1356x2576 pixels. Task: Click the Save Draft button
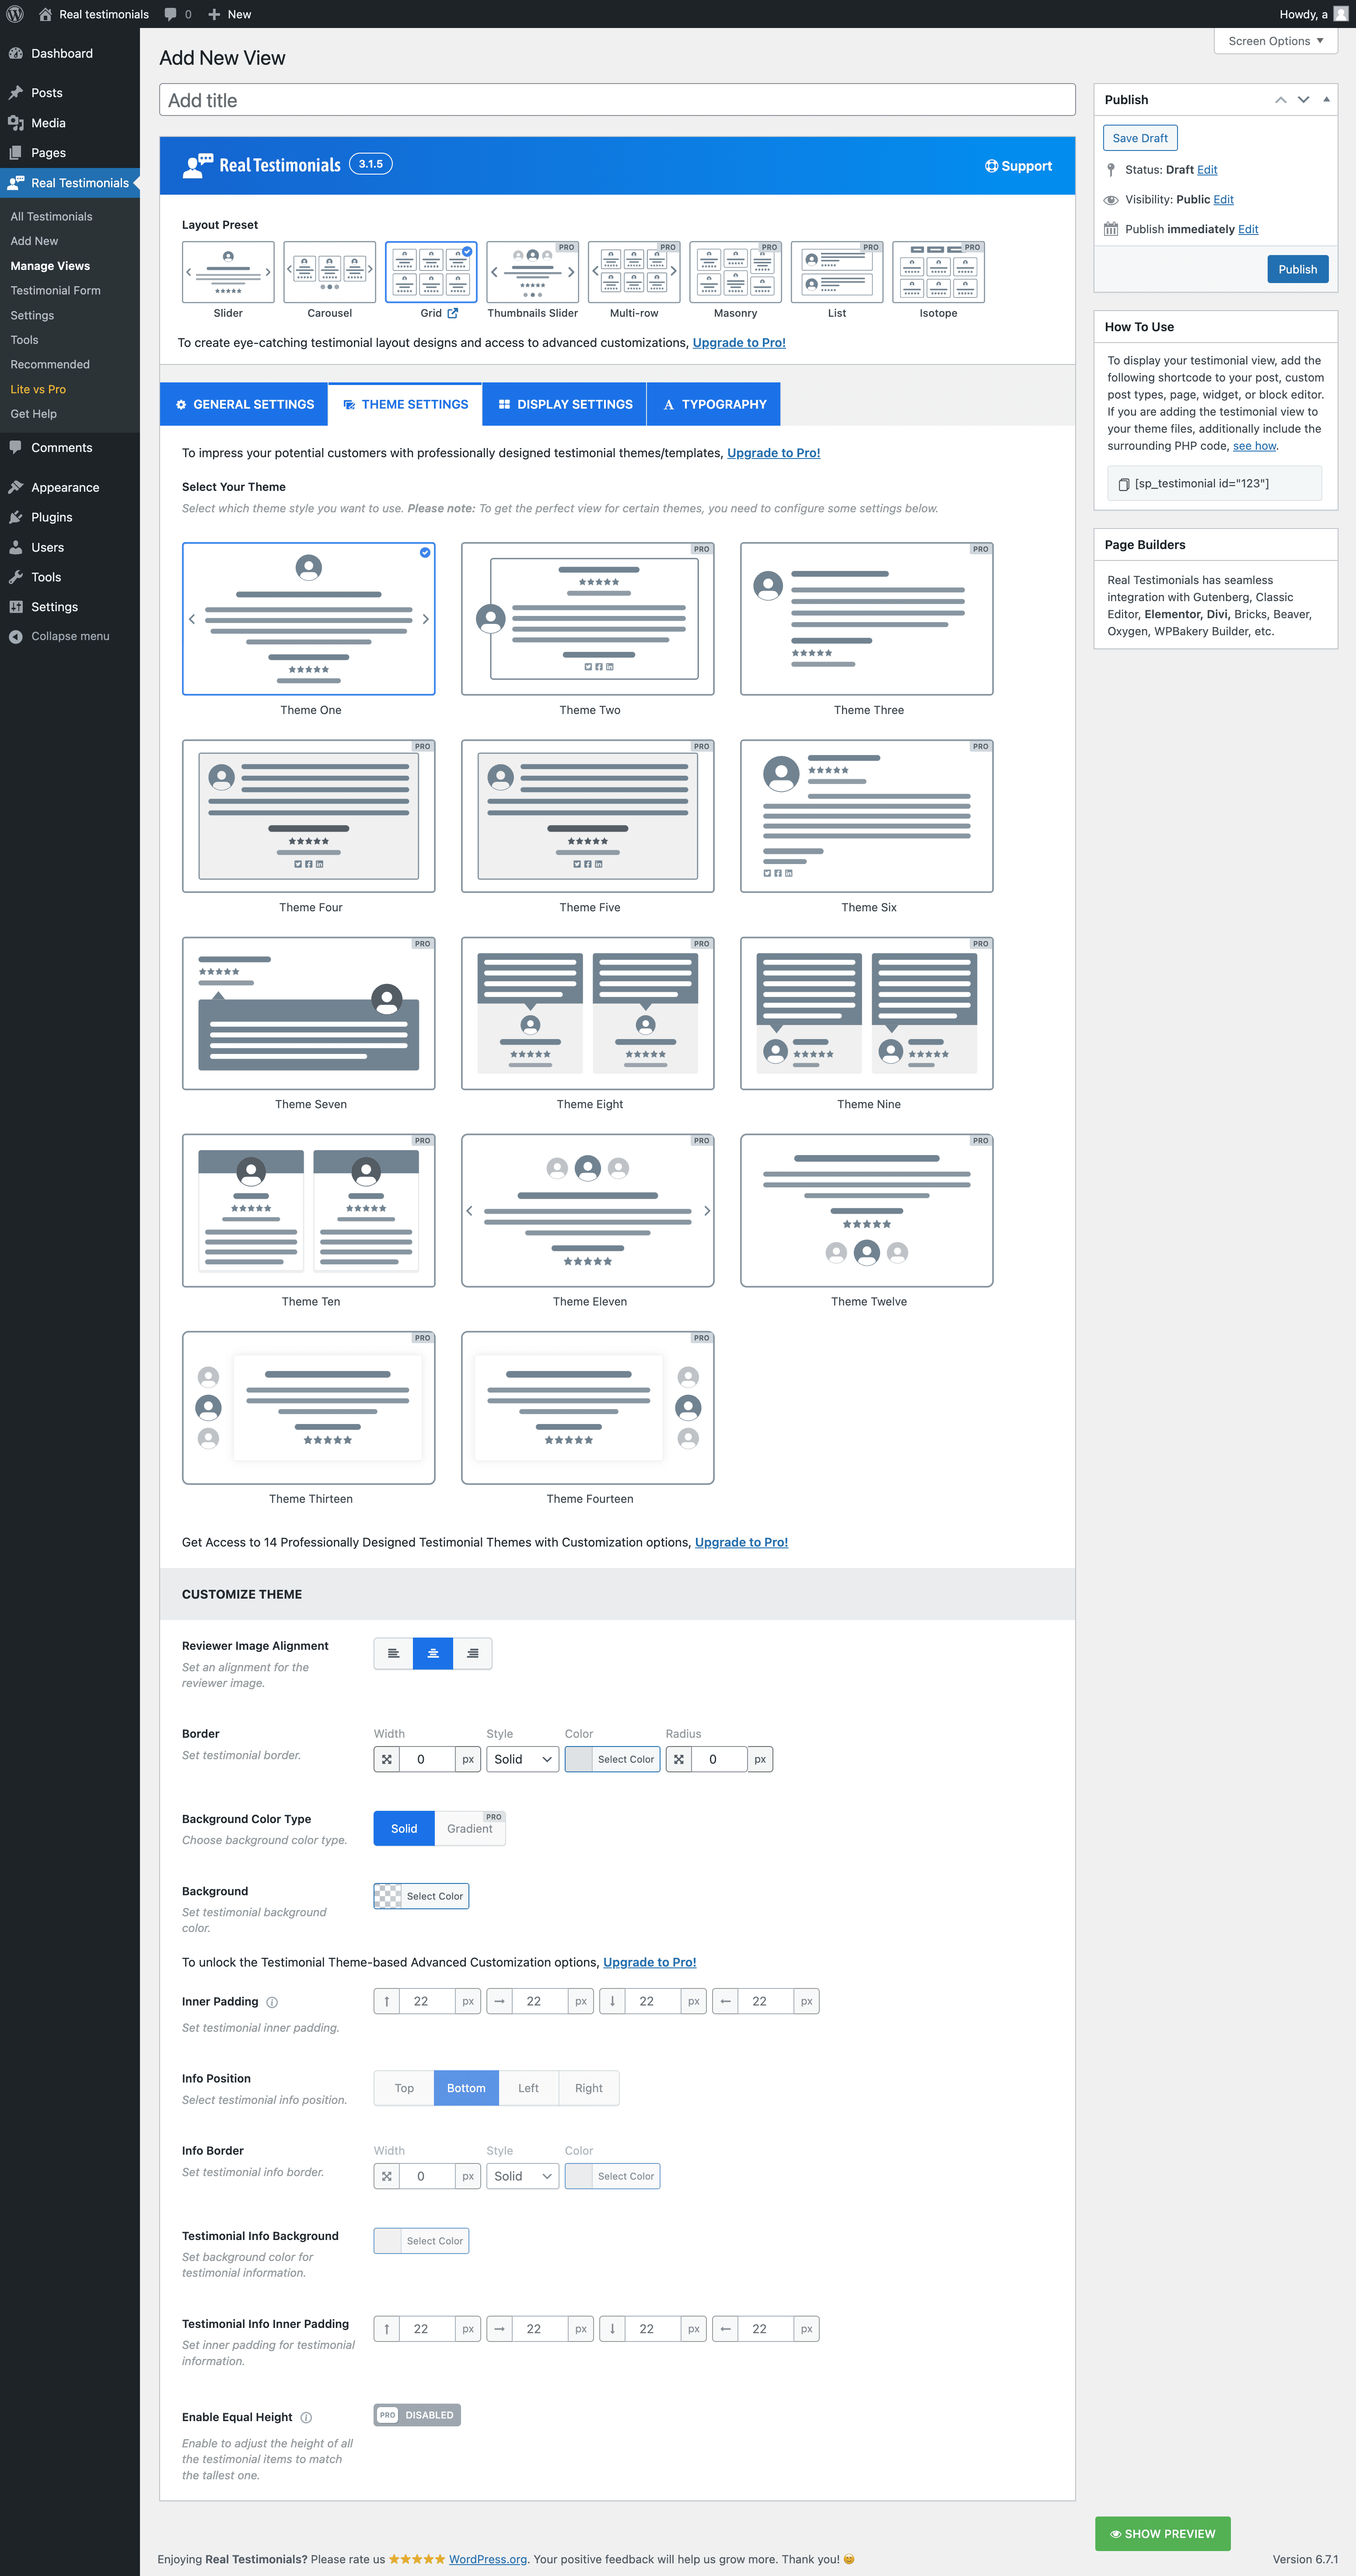click(1139, 138)
